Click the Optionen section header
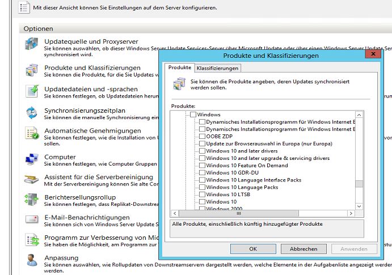 pos(38,29)
